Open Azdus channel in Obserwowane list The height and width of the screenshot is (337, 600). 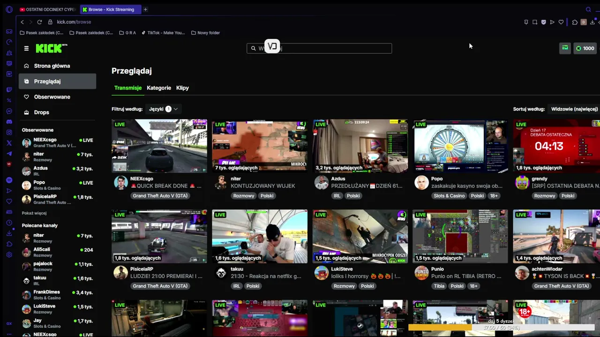click(57, 171)
